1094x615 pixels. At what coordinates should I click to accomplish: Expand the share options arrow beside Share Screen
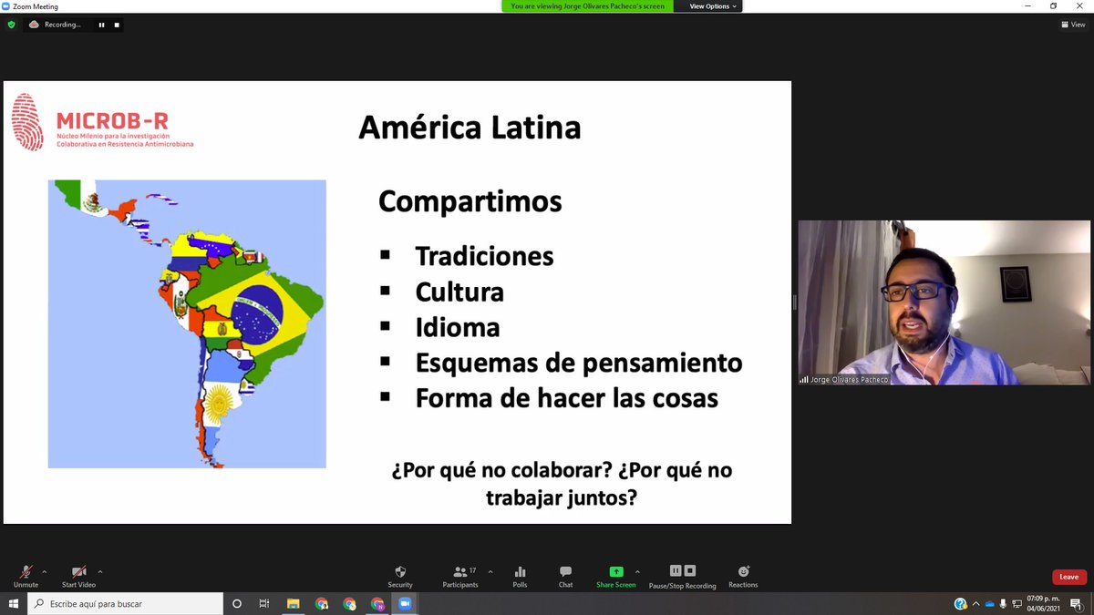pos(637,571)
